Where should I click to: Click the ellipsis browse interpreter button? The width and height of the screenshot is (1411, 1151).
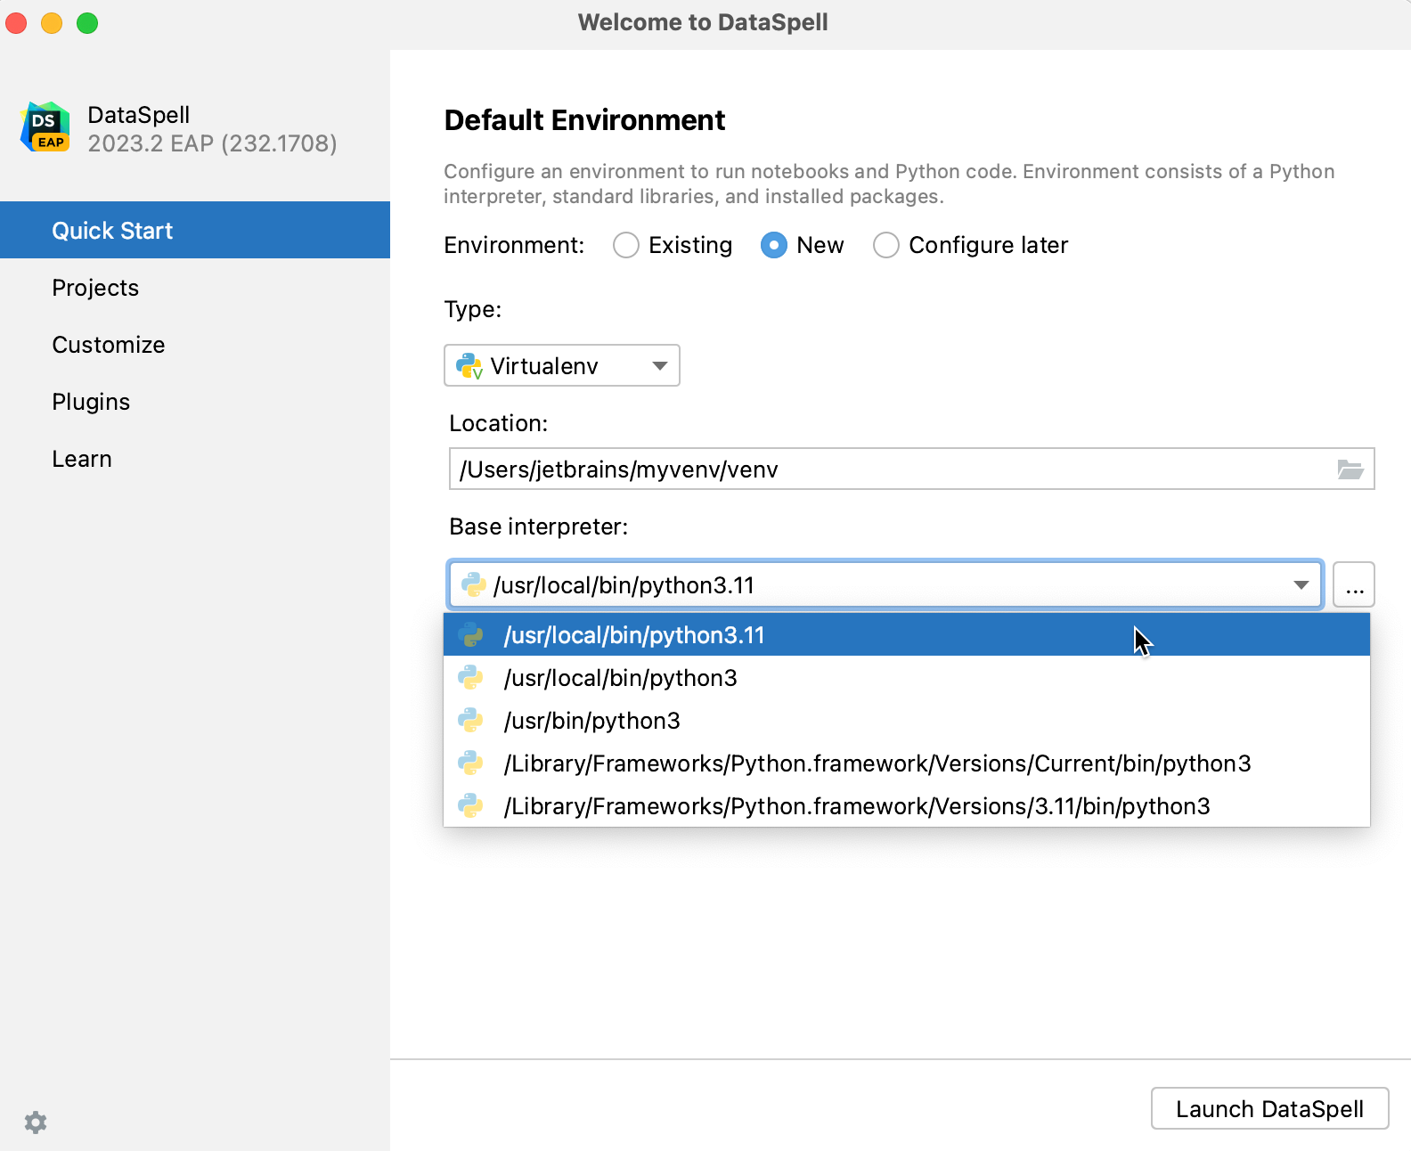point(1354,585)
